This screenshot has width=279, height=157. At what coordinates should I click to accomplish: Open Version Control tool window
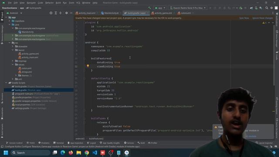pos(14,143)
